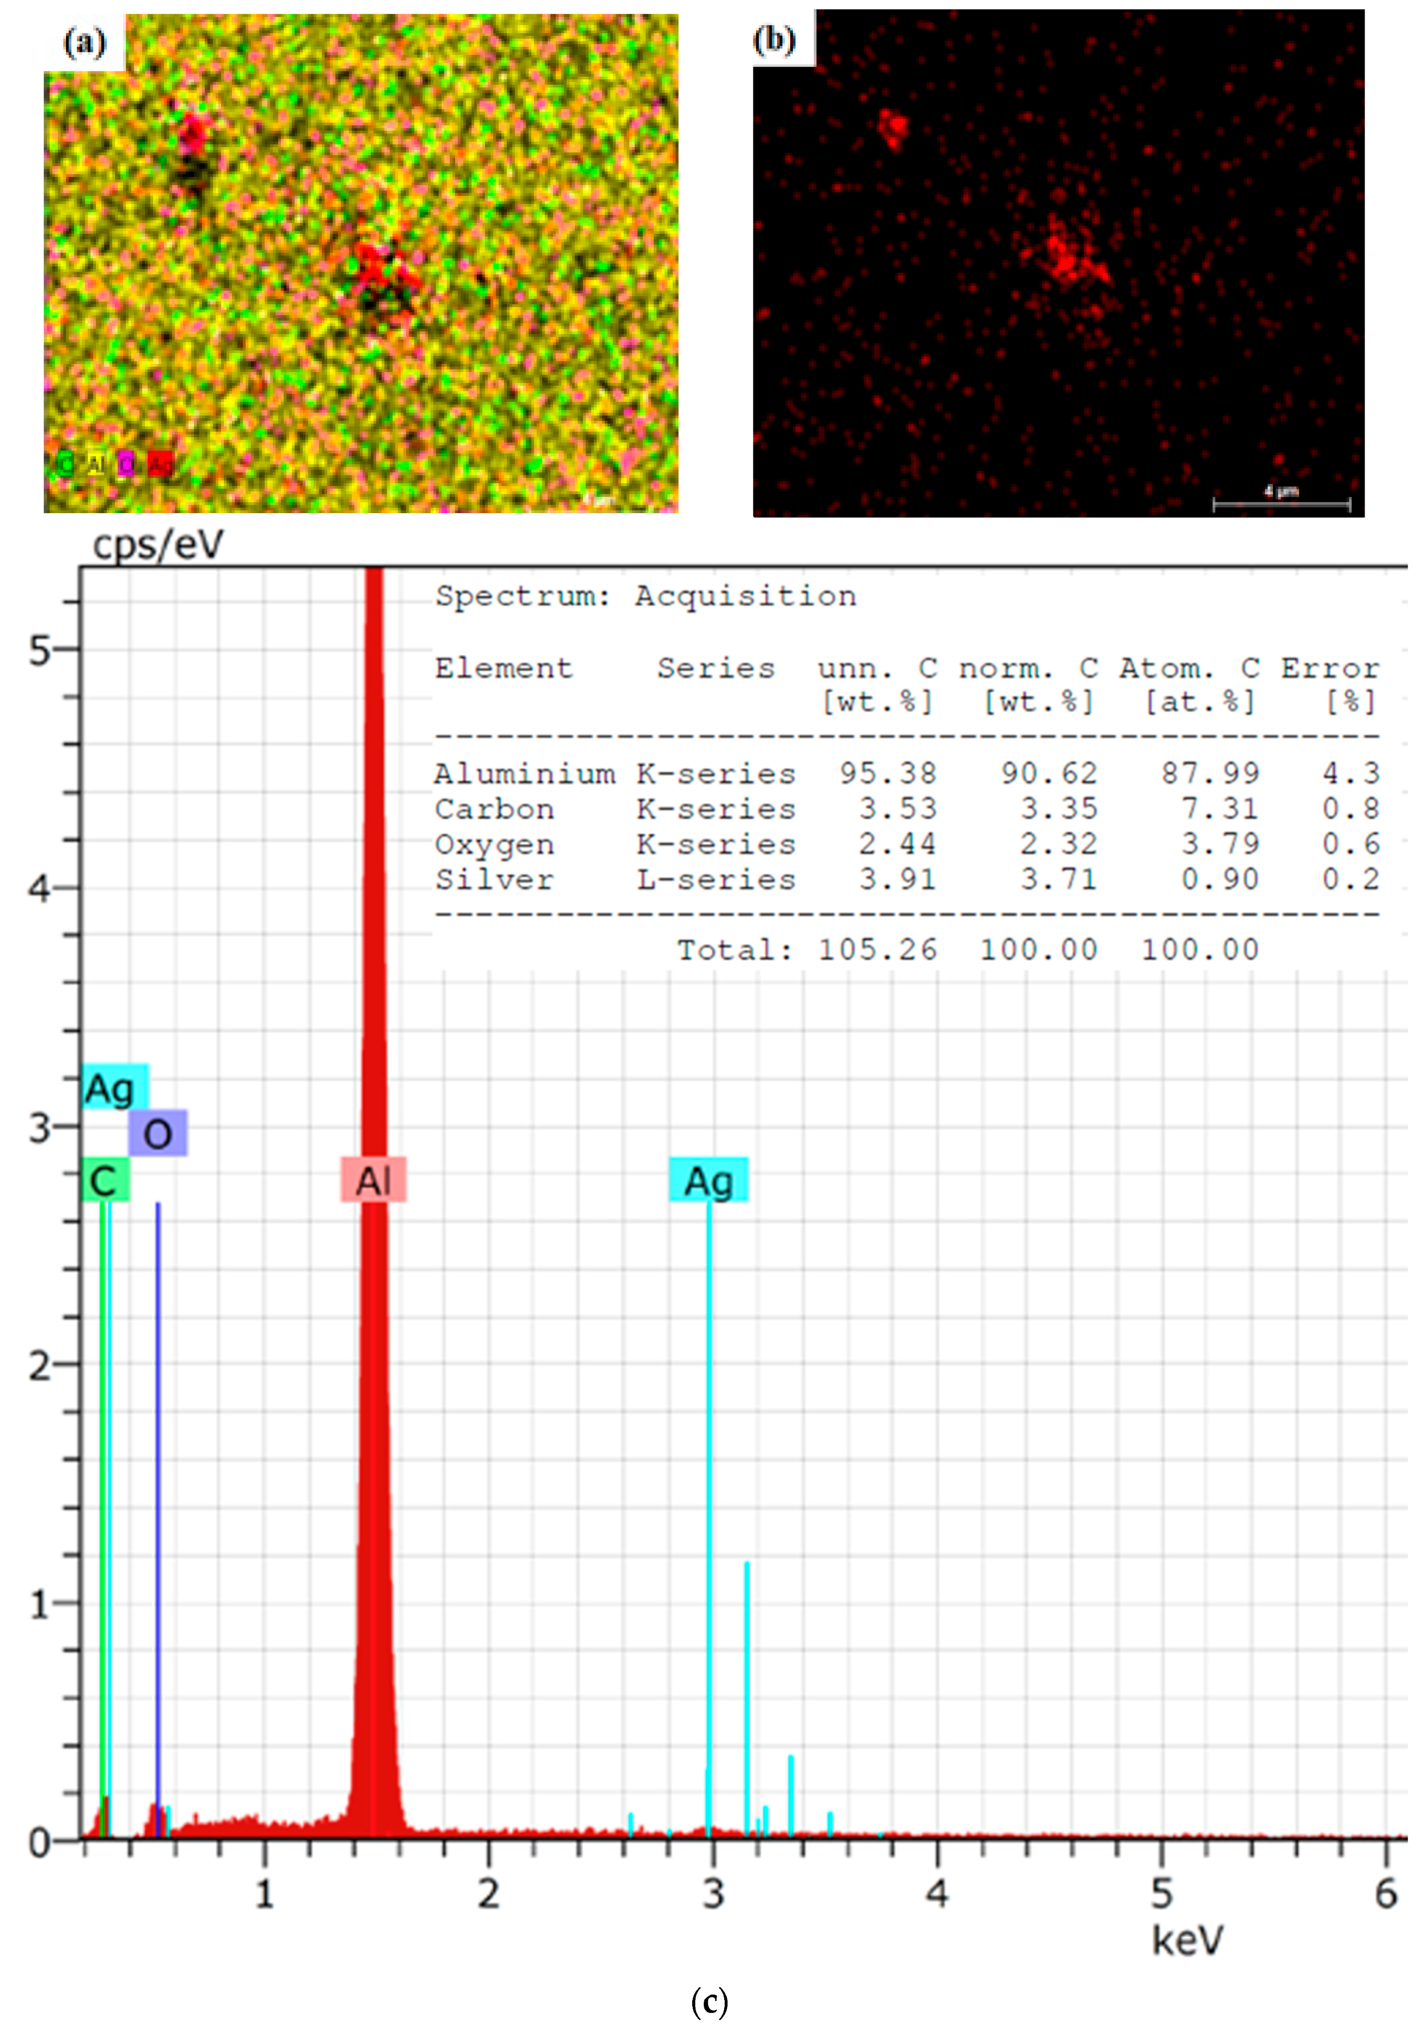Click the total value 105.26
1428x2042 pixels.
(x=878, y=950)
